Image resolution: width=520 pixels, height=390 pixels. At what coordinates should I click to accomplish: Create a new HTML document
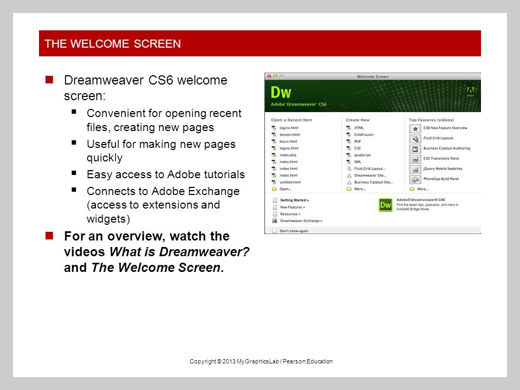359,128
